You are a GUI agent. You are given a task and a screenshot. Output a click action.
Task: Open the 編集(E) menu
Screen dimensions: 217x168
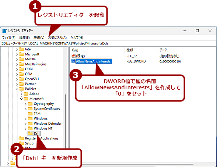pos(24,38)
